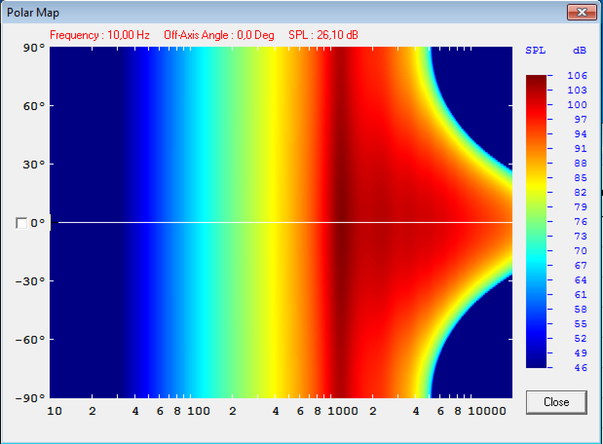Click the 100 Hz frequency axis label

click(198, 411)
